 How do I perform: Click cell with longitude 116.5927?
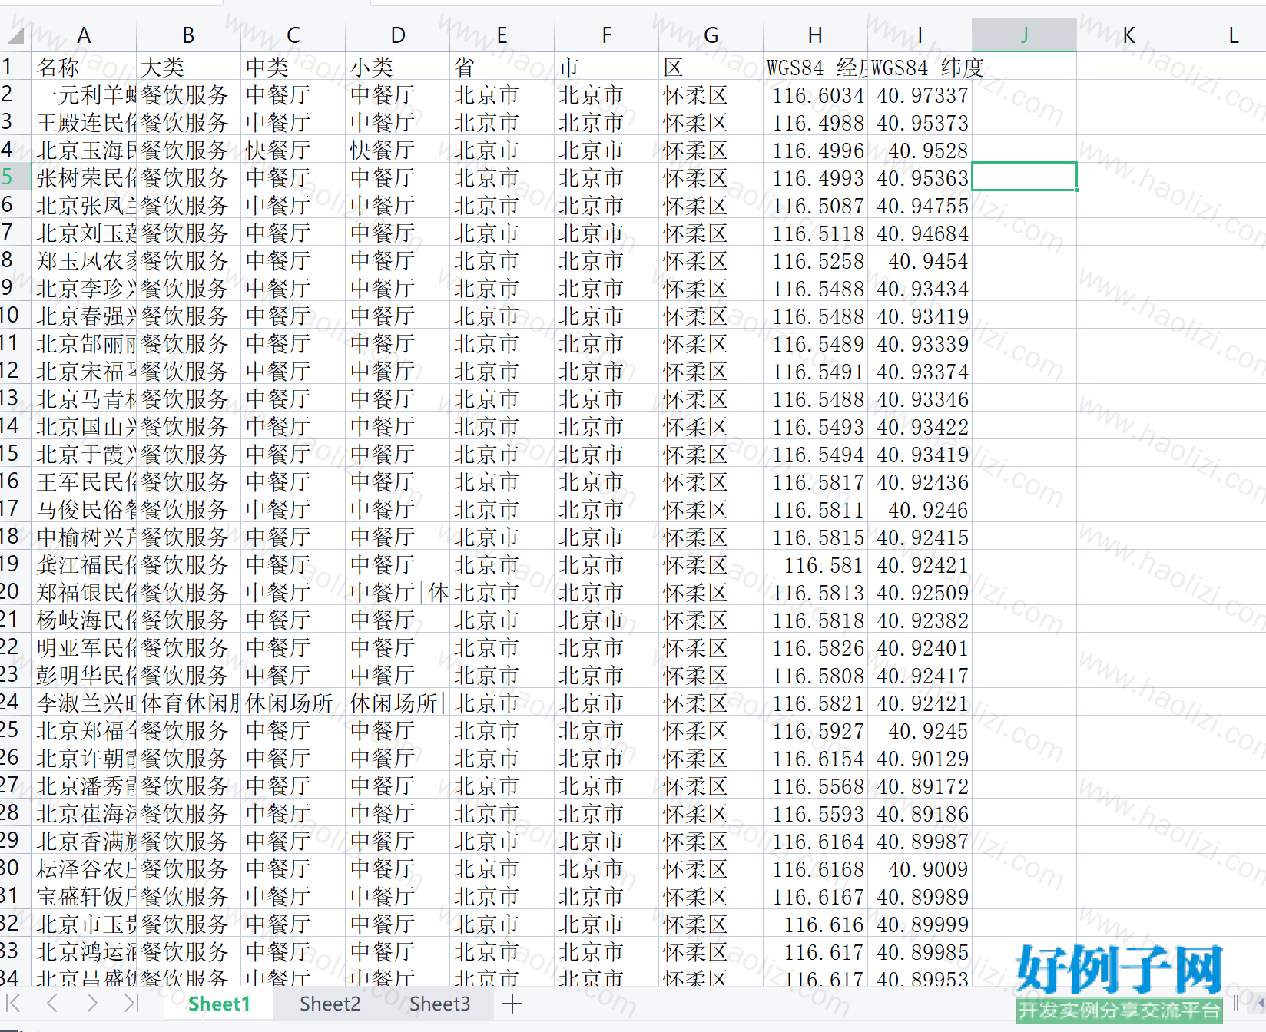point(815,730)
